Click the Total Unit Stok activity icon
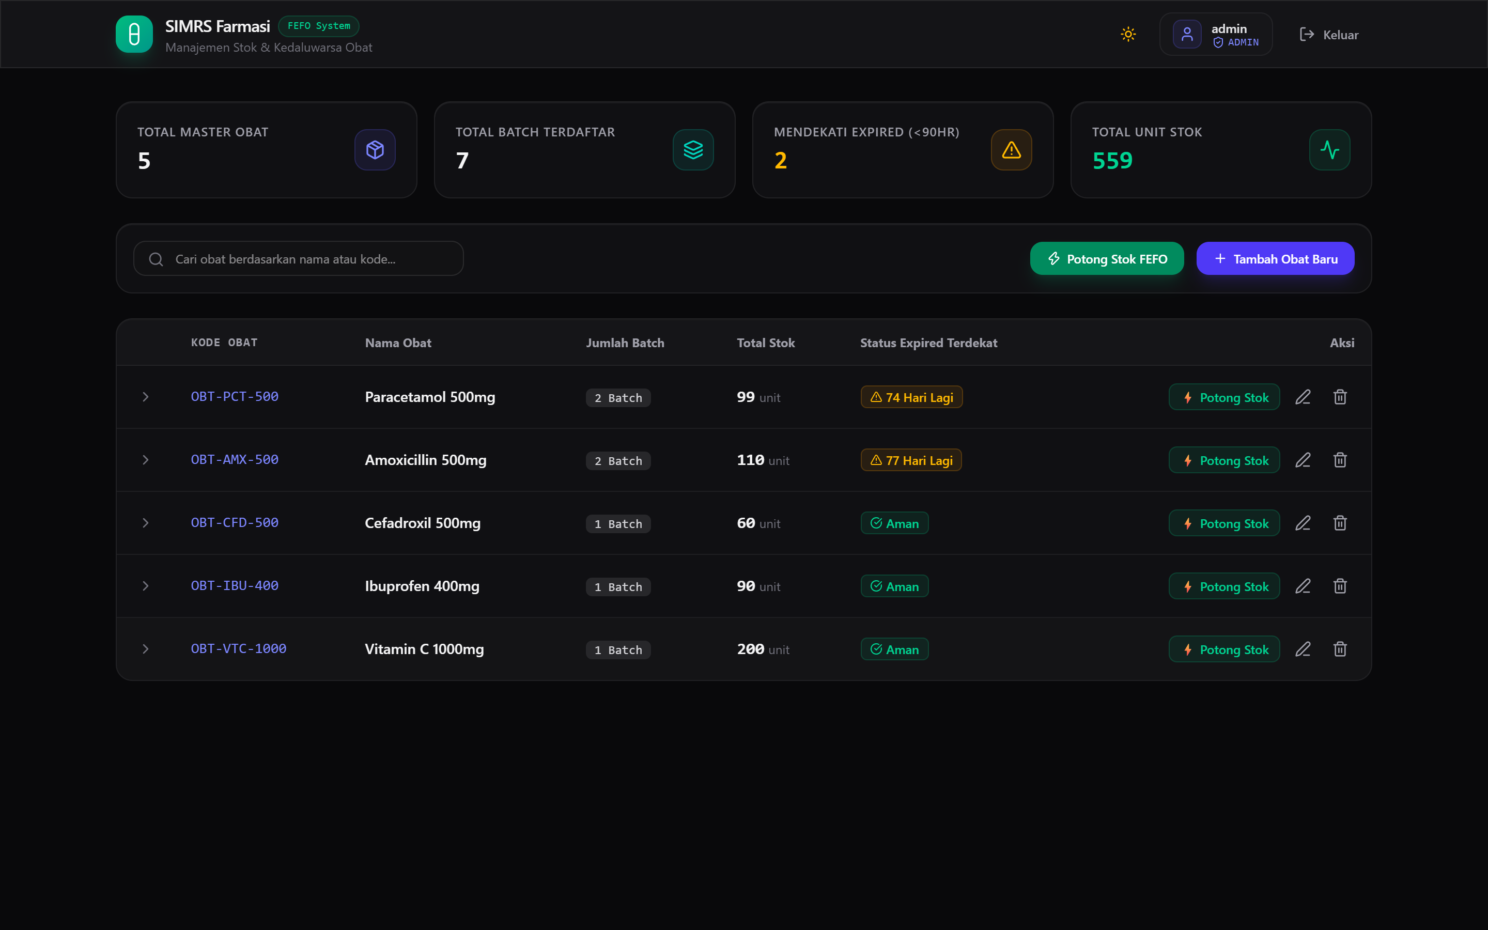This screenshot has height=930, width=1488. pos(1329,149)
